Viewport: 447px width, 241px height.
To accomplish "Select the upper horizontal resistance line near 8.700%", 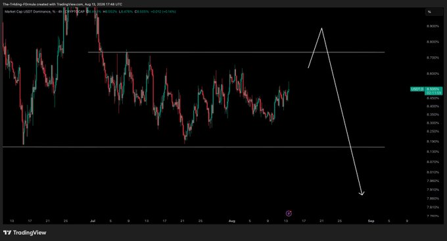I will (x=237, y=52).
